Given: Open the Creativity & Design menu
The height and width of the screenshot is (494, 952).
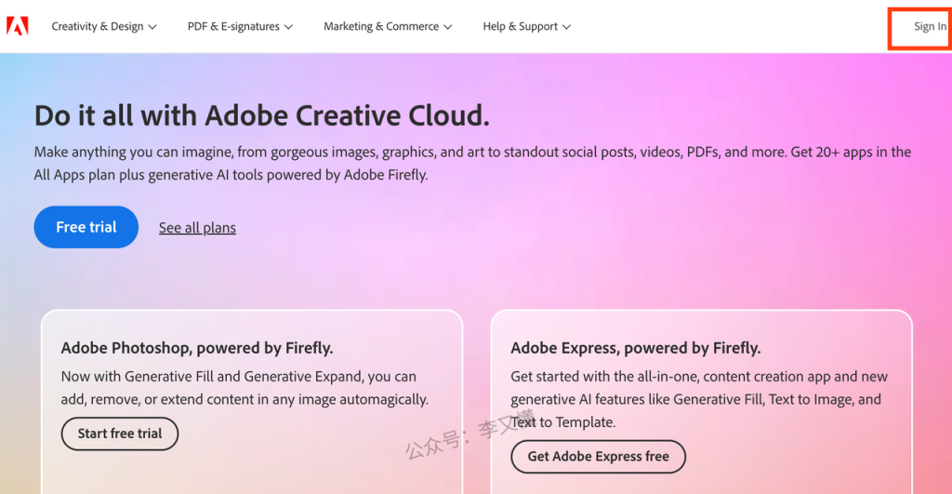Looking at the screenshot, I should coord(97,27).
